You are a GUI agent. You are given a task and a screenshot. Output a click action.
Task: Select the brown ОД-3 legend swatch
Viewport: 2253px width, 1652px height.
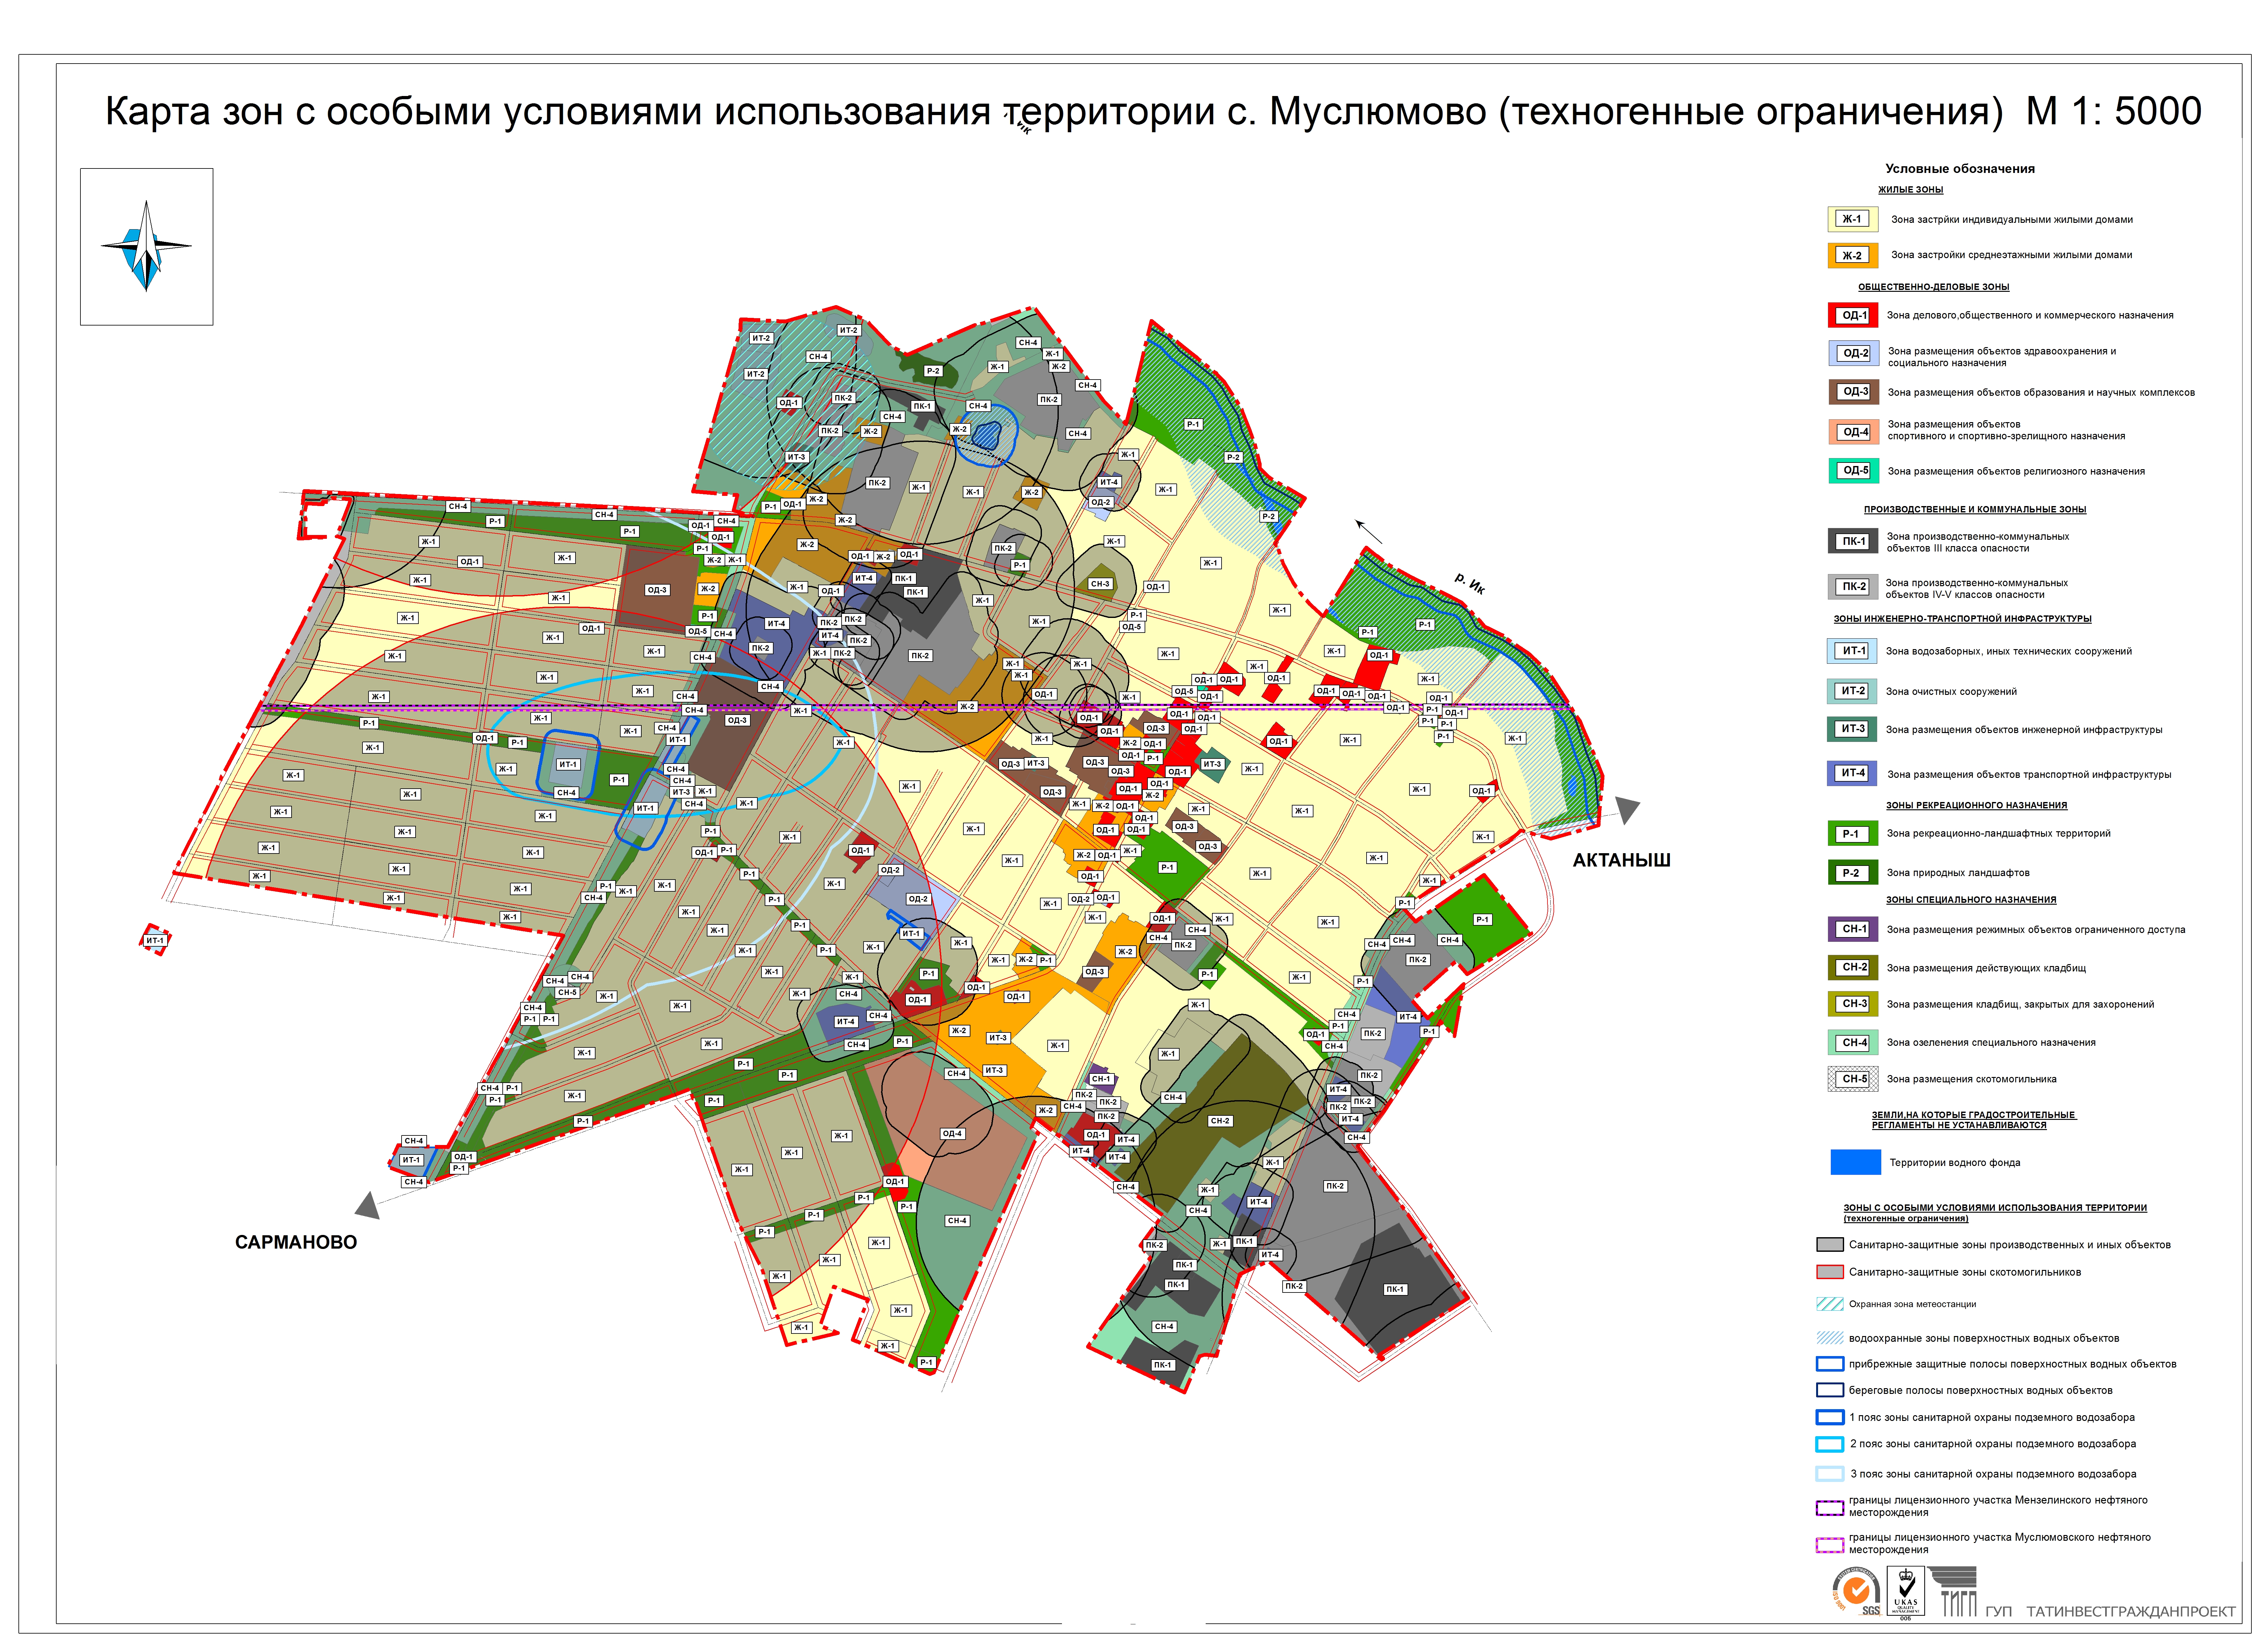pos(1853,392)
